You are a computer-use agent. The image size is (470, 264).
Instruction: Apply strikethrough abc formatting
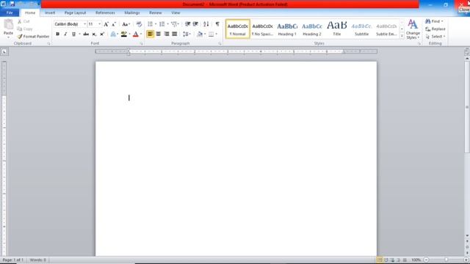tap(86, 34)
